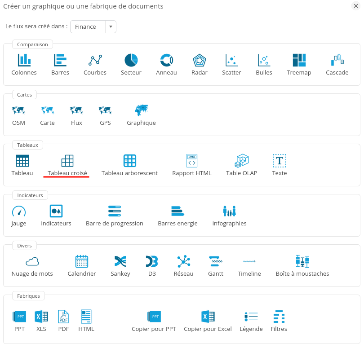364x348 pixels.
Task: Select the Sankey diagram icon
Action: (120, 261)
